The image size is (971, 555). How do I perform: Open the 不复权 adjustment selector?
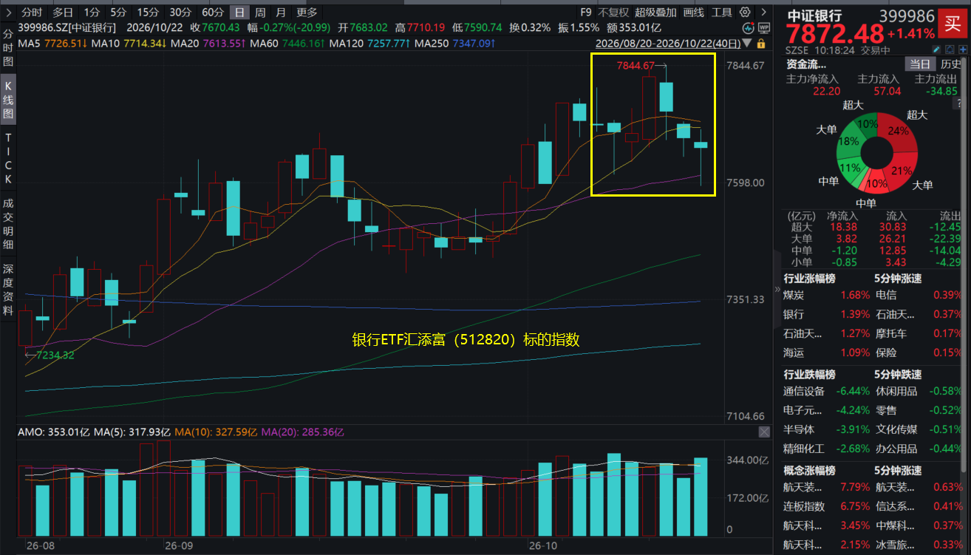pos(614,12)
